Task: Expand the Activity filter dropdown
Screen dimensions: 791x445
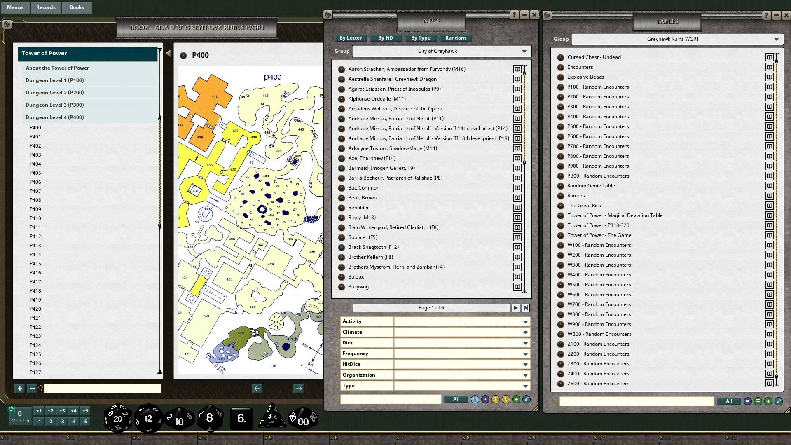Action: click(x=525, y=321)
